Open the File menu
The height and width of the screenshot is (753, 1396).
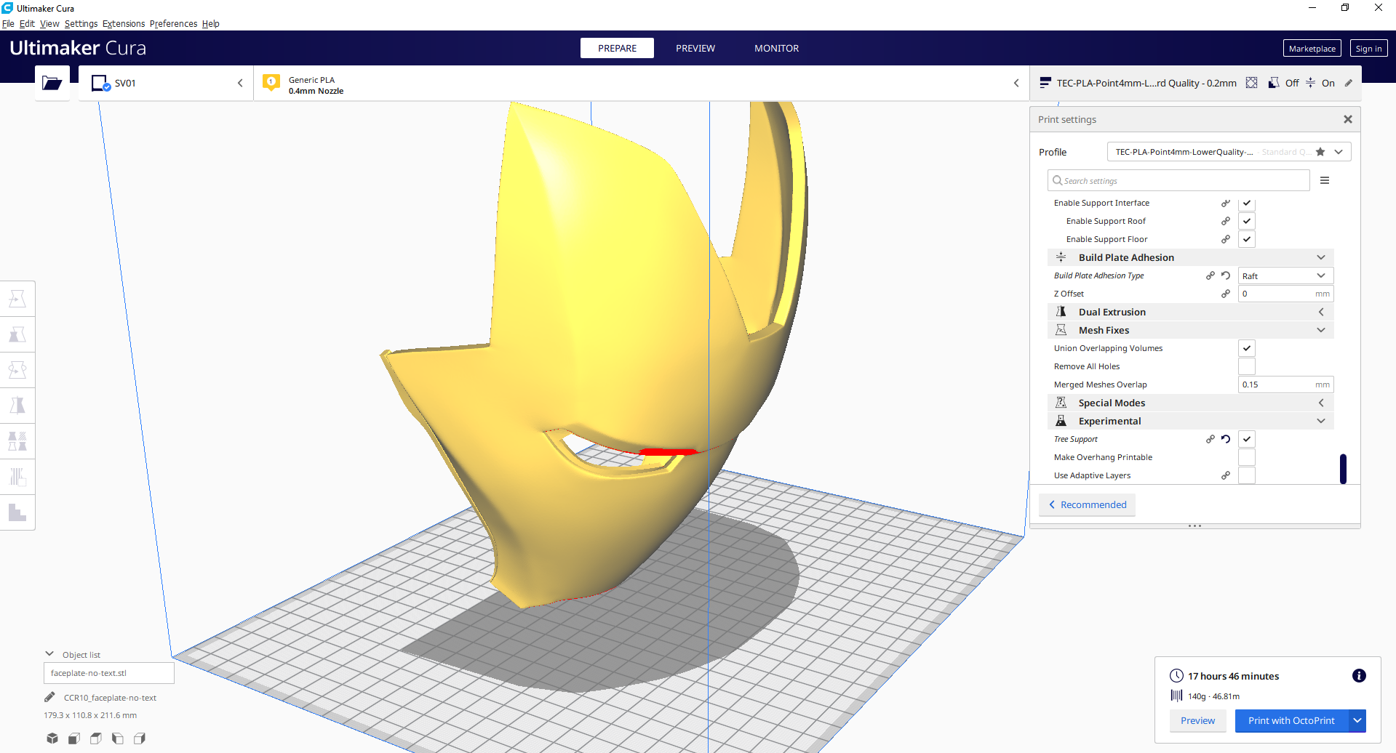coord(8,23)
